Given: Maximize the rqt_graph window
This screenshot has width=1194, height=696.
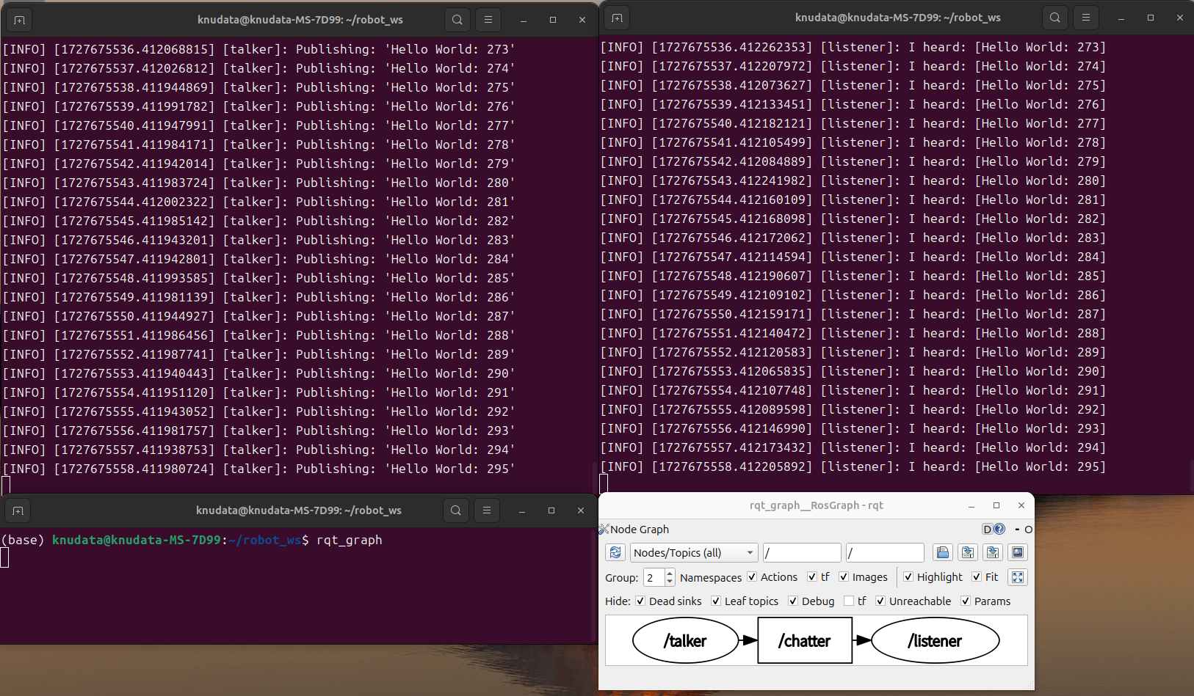Looking at the screenshot, I should tap(996, 505).
